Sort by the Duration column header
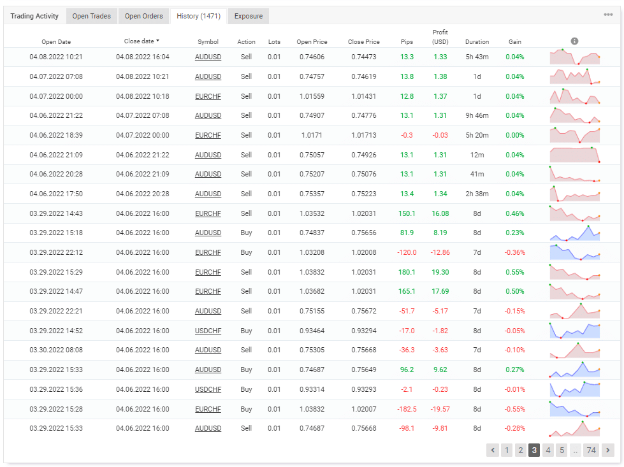The height and width of the screenshot is (467, 624). (x=477, y=42)
